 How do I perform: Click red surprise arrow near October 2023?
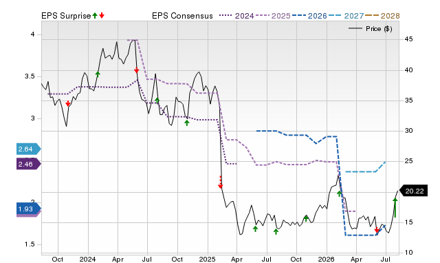[68, 103]
